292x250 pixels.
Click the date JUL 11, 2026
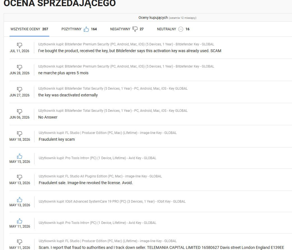(20, 51)
